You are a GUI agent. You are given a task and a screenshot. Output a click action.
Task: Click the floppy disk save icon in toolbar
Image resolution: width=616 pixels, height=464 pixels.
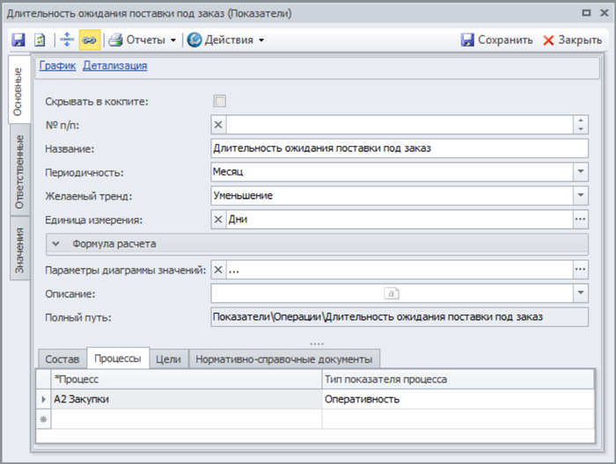tap(18, 40)
